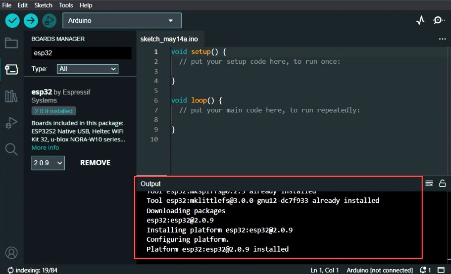Click the Upload arrow button
451x274 pixels.
coord(31,21)
